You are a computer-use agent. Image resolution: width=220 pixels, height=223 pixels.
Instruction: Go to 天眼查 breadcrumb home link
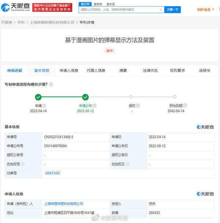coord(7,22)
